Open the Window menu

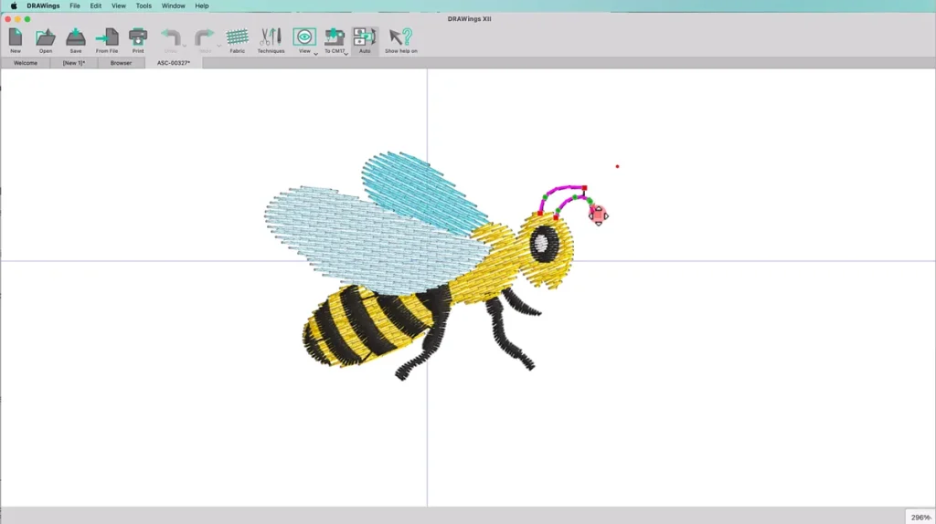(173, 6)
